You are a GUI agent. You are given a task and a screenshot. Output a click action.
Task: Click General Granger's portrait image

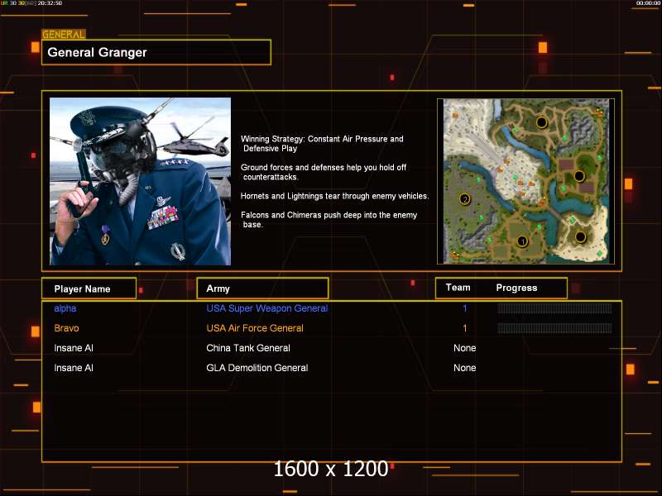click(140, 181)
